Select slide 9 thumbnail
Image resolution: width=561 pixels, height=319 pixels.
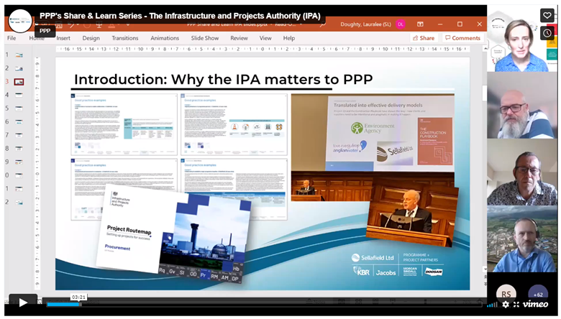click(x=19, y=162)
